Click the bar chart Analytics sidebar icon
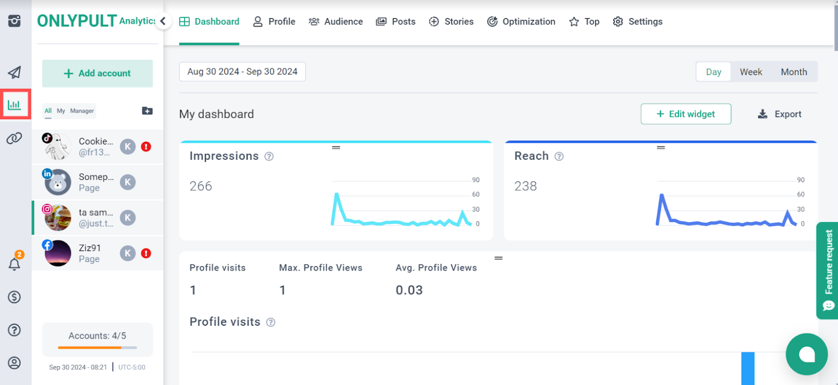 tap(15, 104)
